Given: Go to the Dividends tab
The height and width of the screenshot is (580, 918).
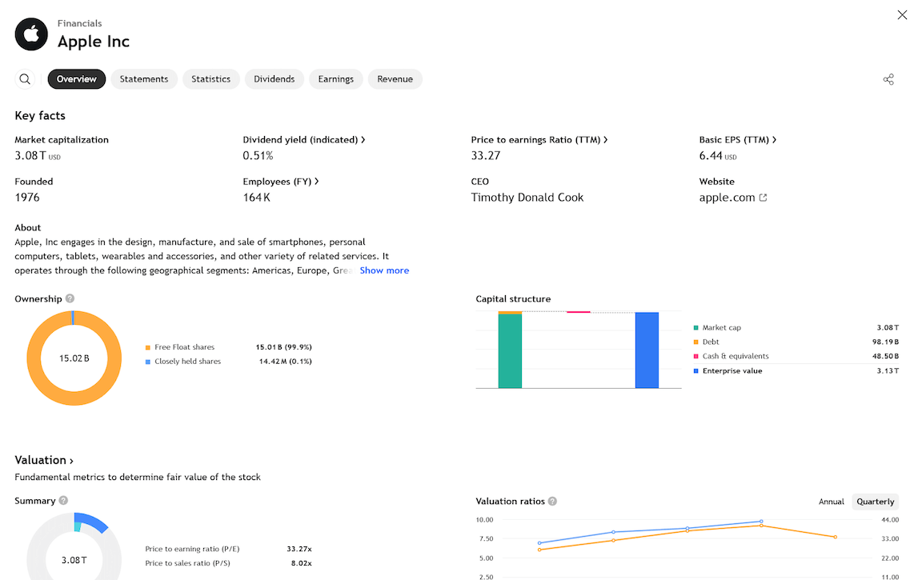Looking at the screenshot, I should [x=274, y=79].
